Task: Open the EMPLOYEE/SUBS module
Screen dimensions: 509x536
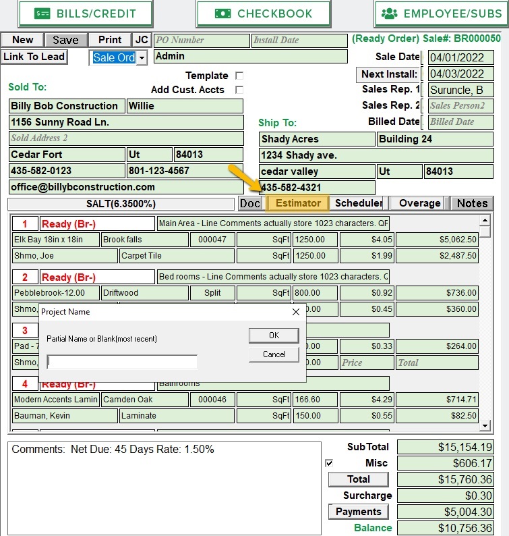Action: tap(442, 14)
